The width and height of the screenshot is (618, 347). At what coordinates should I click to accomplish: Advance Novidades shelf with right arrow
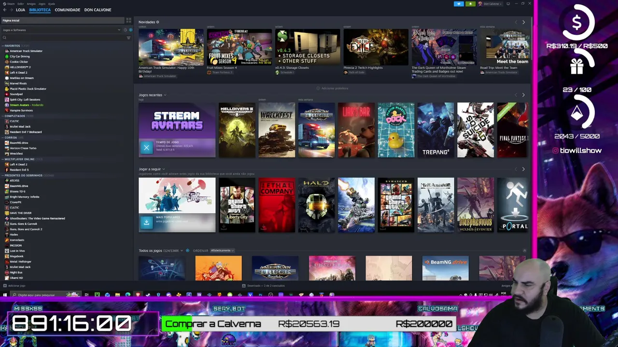[x=523, y=22]
